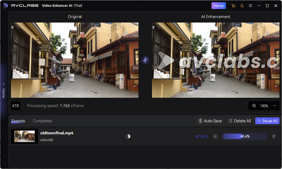Click Delete All button

(240, 121)
